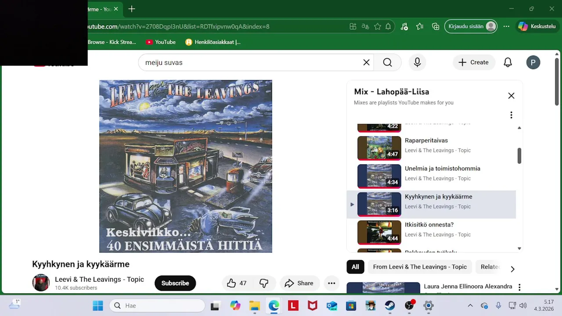
Task: Open Steam from the taskbar
Action: (390, 305)
